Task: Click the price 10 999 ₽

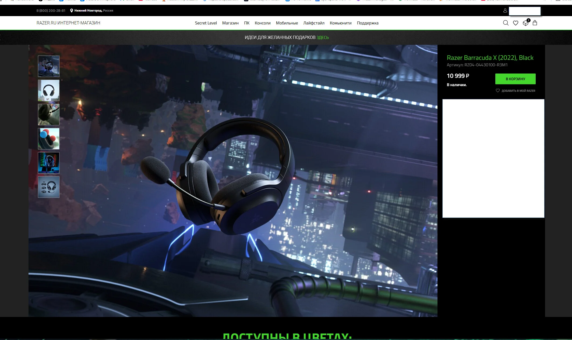Action: [458, 76]
